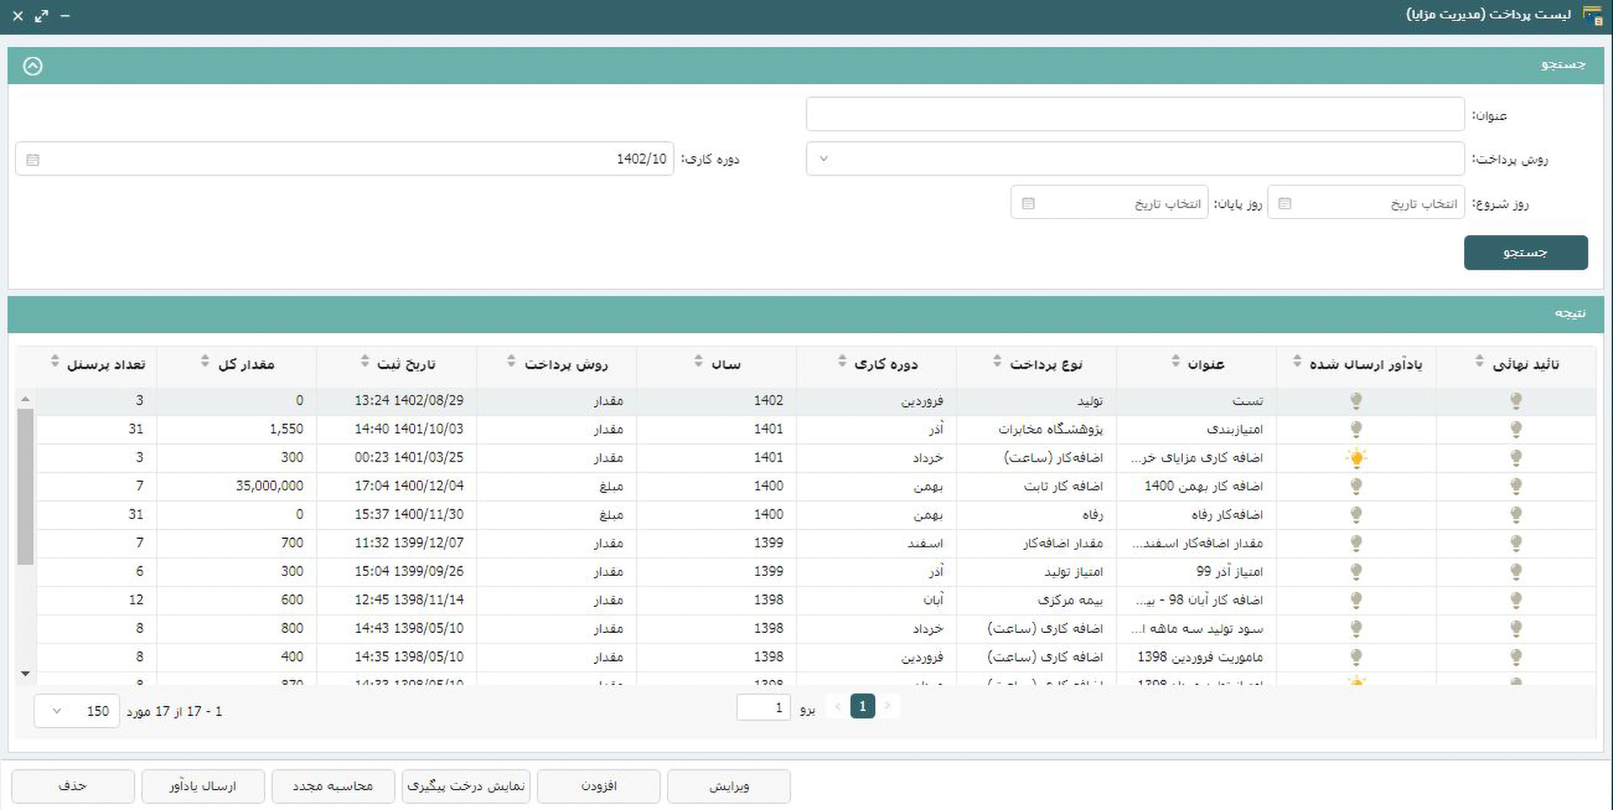Click final approval bulb in تست row
The height and width of the screenshot is (810, 1613).
(1516, 401)
